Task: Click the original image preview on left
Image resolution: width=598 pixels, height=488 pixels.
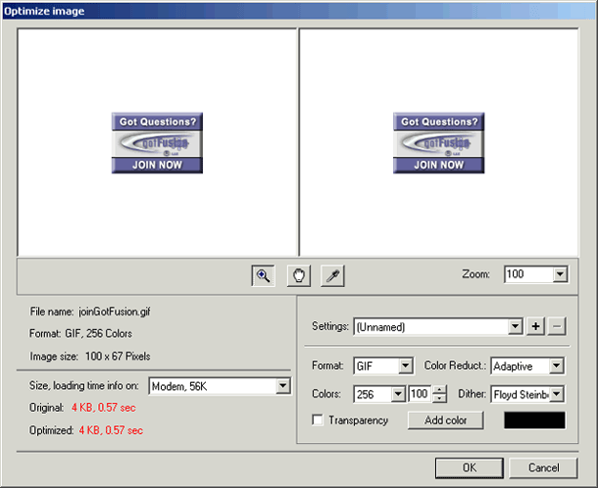Action: point(157,143)
